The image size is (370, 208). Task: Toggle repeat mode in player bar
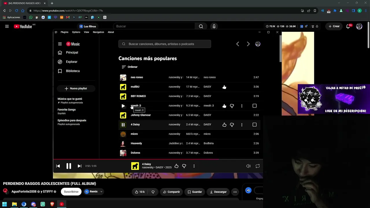pos(258,166)
